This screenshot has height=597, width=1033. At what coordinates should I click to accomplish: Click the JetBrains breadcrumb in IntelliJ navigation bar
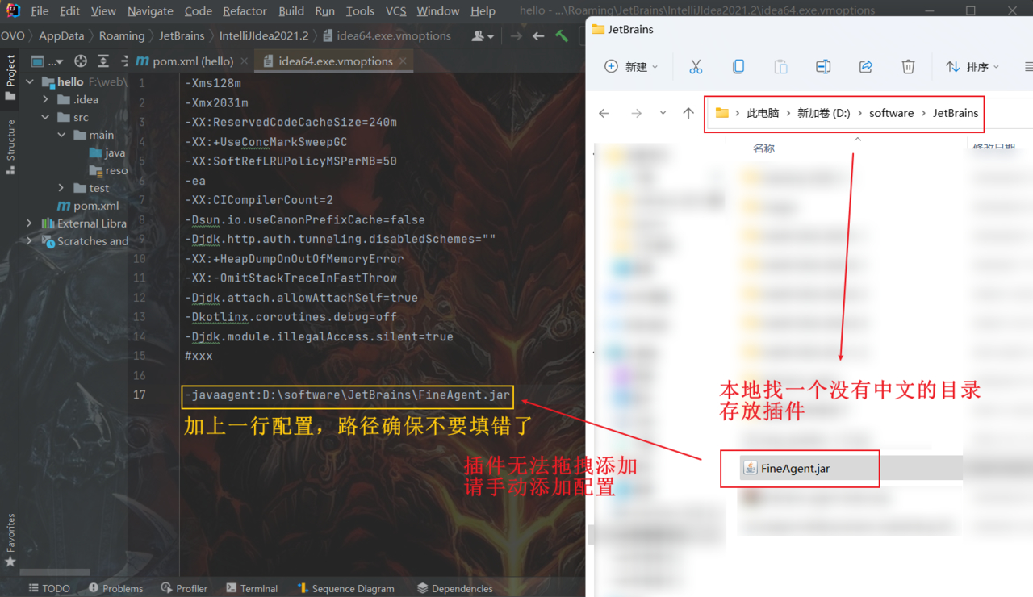coord(182,36)
